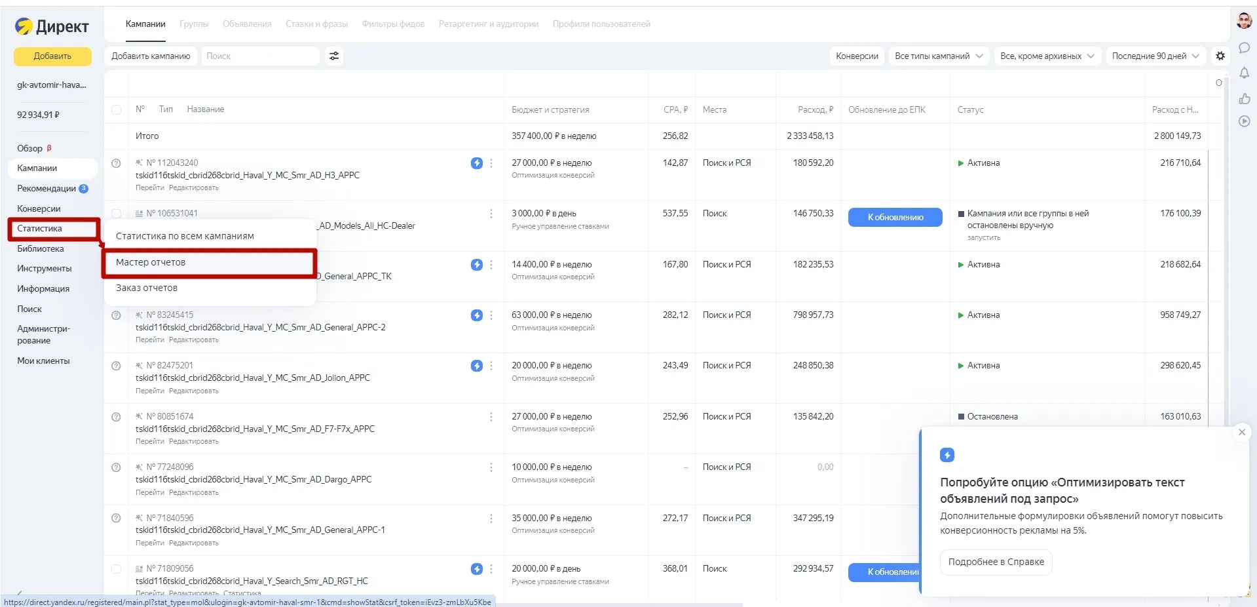The height and width of the screenshot is (607, 1257).
Task: Click the campaign search input field
Action: (x=260, y=56)
